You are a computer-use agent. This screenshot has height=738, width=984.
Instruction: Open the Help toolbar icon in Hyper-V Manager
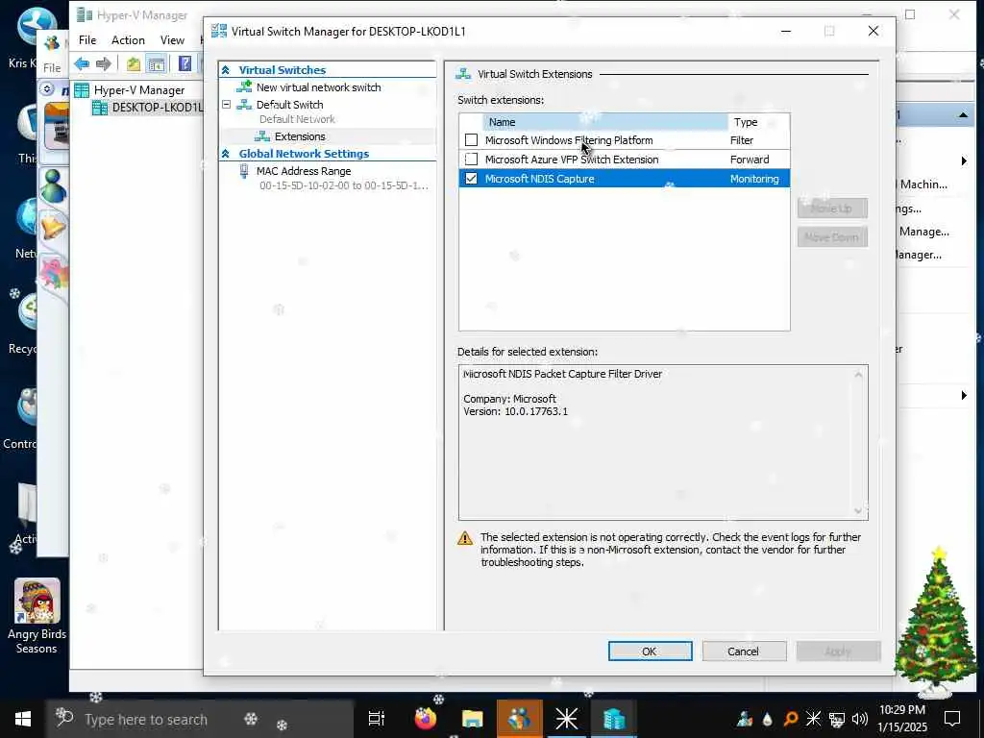click(184, 63)
